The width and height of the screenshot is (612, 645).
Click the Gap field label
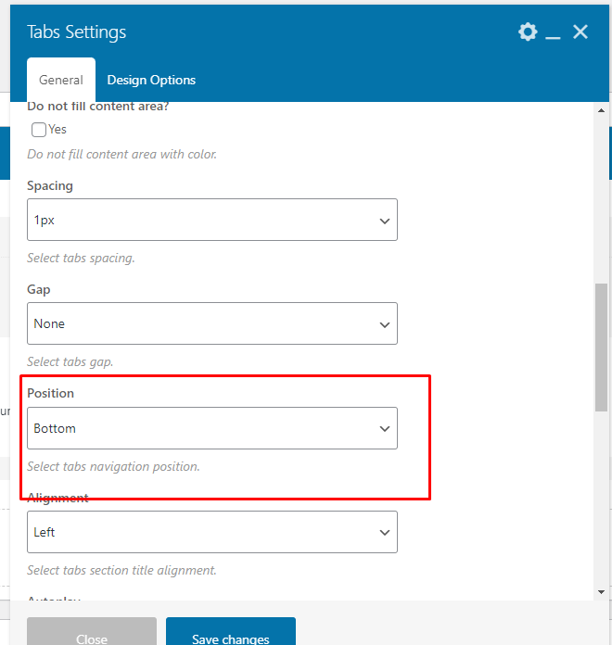pyautogui.click(x=39, y=289)
